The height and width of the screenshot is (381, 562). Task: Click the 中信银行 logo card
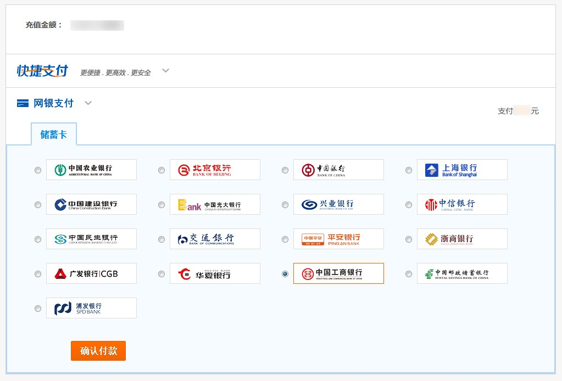(x=463, y=204)
